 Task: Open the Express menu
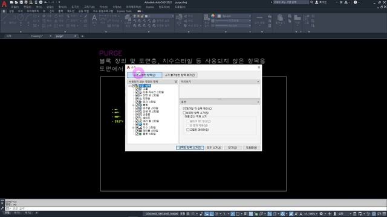coord(149,7)
